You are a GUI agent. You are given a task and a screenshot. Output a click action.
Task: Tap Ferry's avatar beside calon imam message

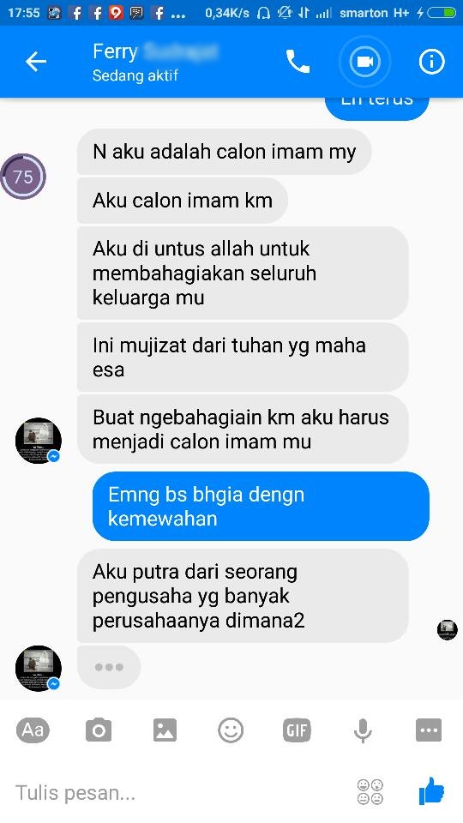click(x=39, y=441)
